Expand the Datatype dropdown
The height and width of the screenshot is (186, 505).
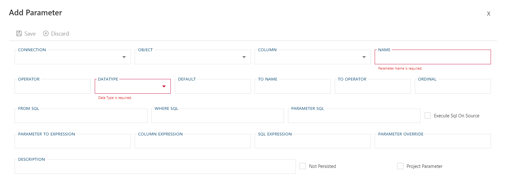pos(164,86)
